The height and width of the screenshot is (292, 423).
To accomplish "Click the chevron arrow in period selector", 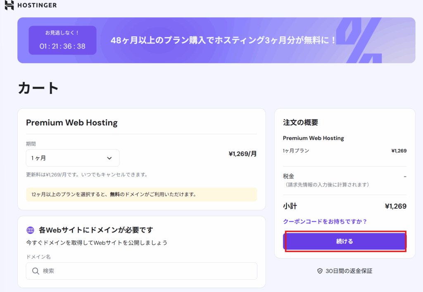I will (109, 158).
